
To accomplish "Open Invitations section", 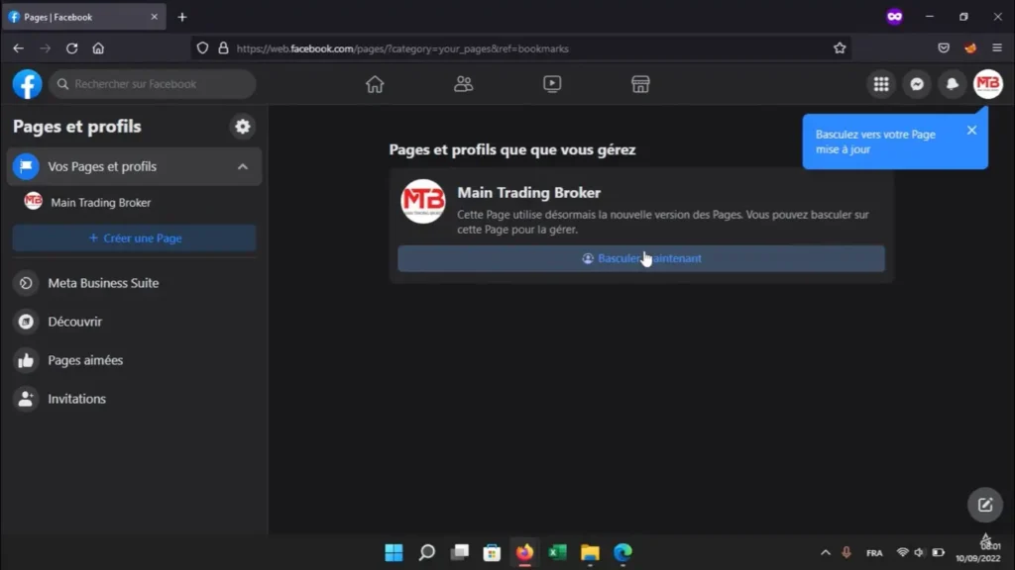I will (135, 399).
